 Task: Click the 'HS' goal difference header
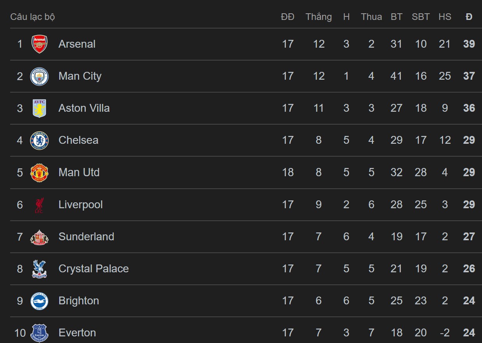(445, 17)
